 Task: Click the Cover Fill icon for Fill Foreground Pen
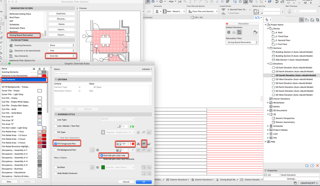(138, 144)
